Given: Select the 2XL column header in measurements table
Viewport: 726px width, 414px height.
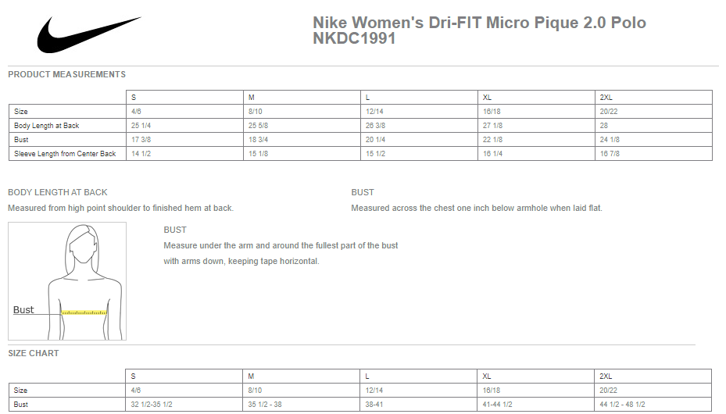Looking at the screenshot, I should [x=653, y=97].
